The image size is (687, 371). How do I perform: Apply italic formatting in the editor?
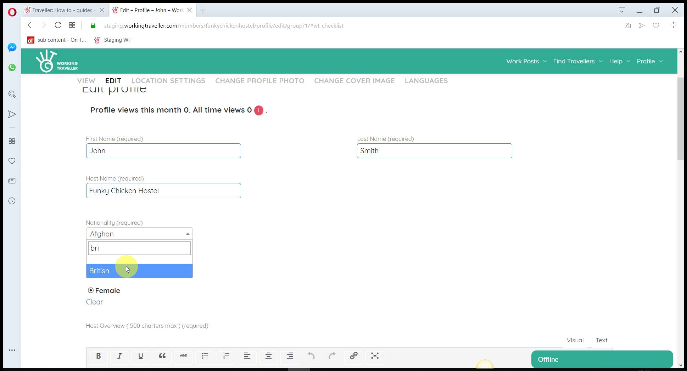pos(119,356)
